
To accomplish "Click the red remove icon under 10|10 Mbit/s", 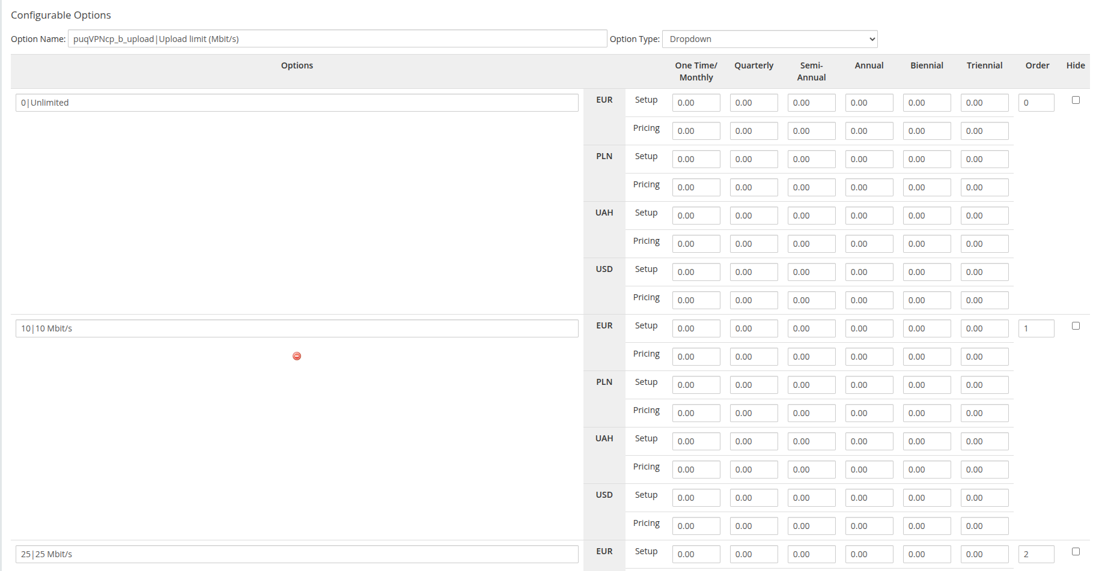I will click(297, 356).
